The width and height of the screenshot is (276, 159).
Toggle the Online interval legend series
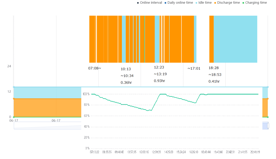point(151,3)
